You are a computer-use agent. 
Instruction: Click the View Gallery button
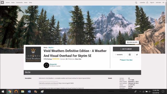tap(132, 42)
